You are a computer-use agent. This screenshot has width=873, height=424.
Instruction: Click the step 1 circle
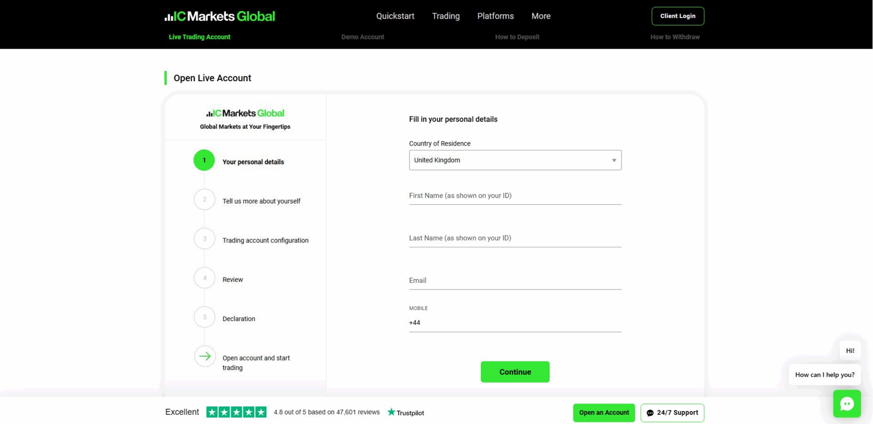pos(204,160)
